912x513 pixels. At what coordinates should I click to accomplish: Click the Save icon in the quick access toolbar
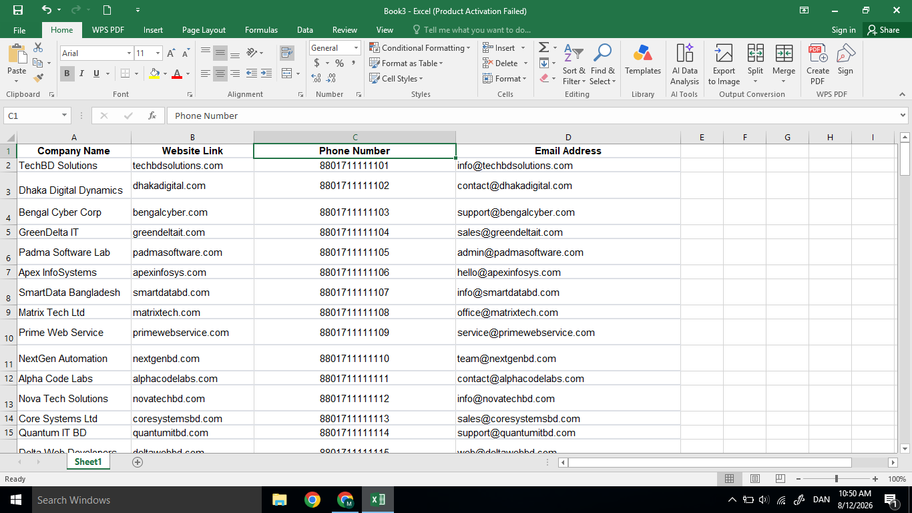tap(18, 10)
